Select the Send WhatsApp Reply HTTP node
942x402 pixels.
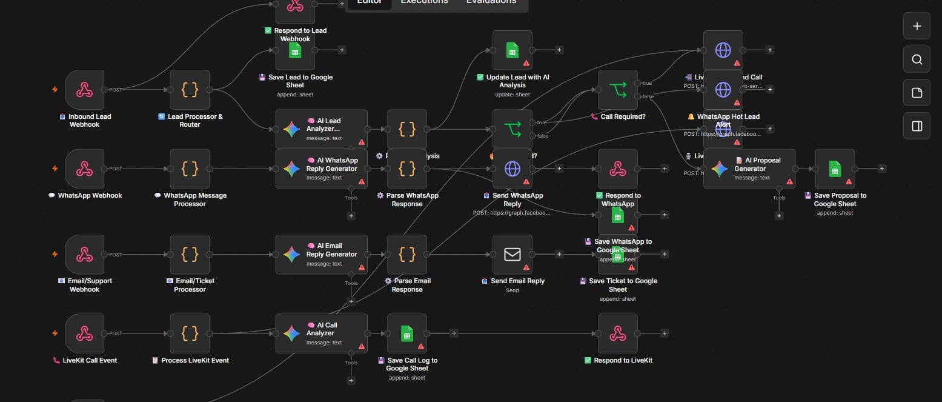point(512,169)
